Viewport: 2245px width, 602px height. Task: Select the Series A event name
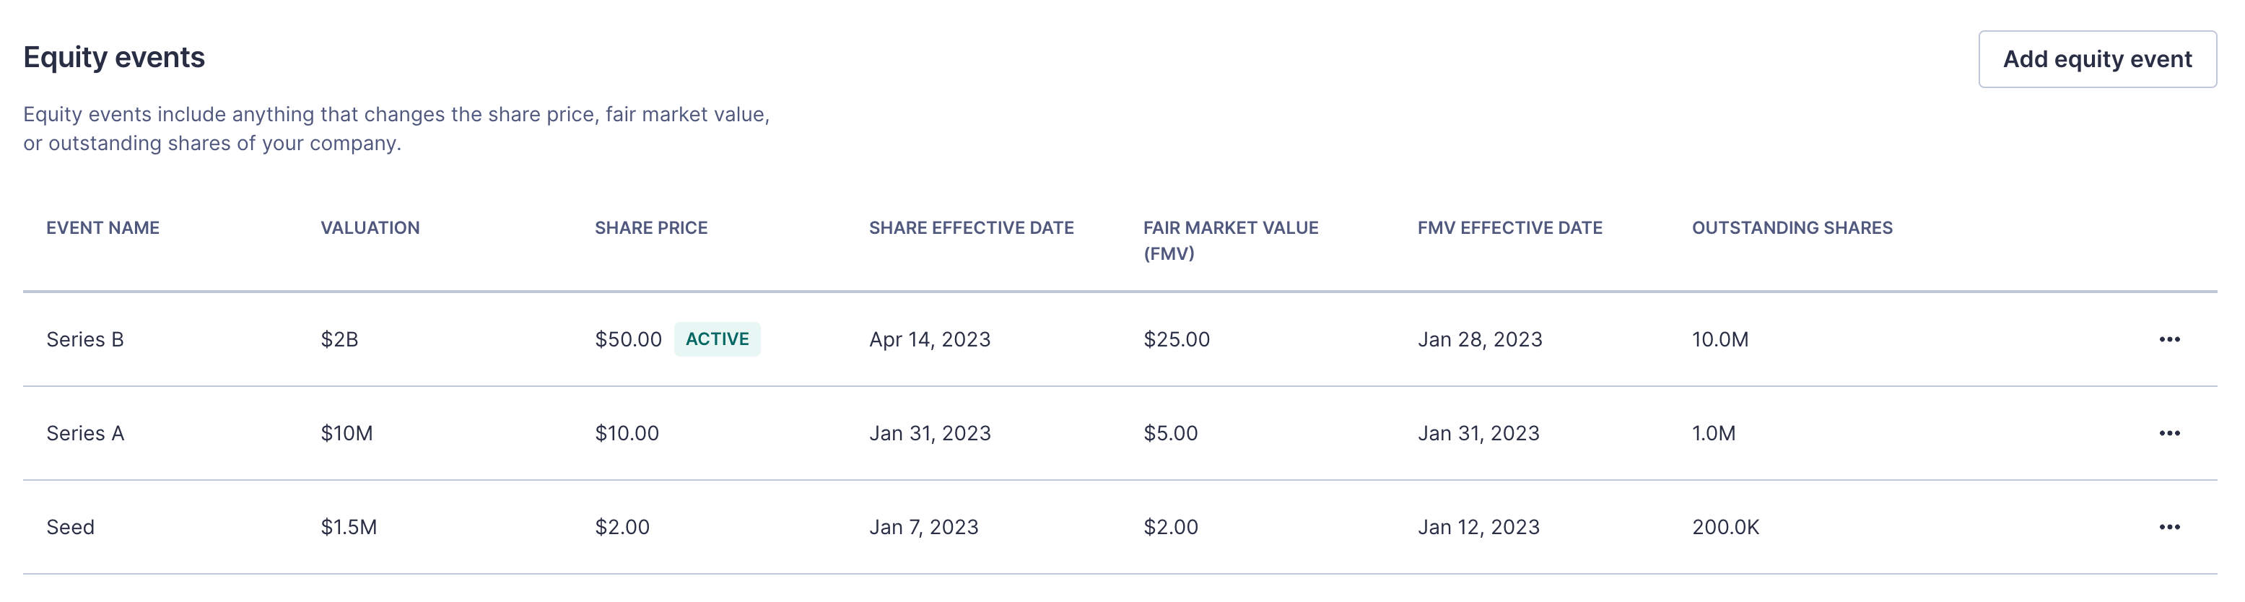coord(85,433)
